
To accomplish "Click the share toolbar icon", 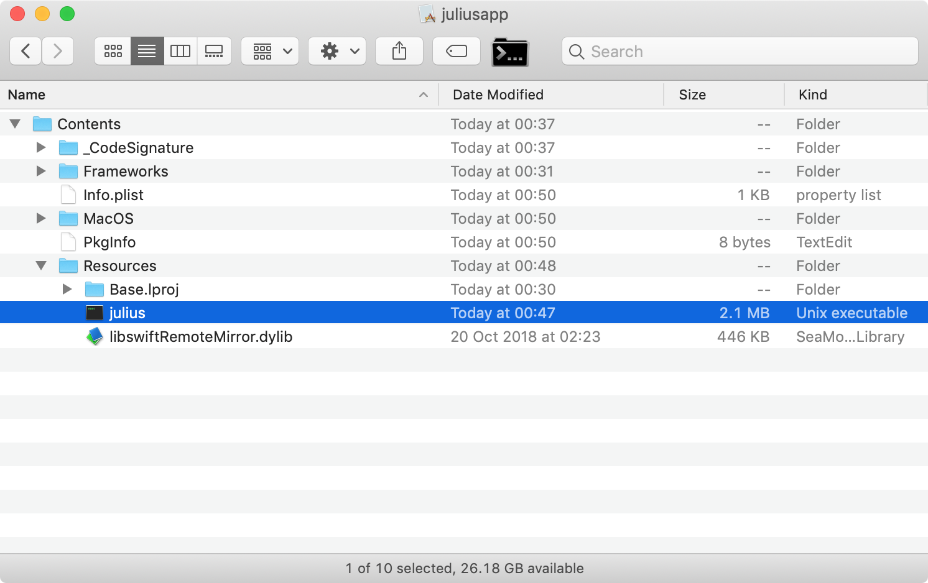I will click(399, 51).
